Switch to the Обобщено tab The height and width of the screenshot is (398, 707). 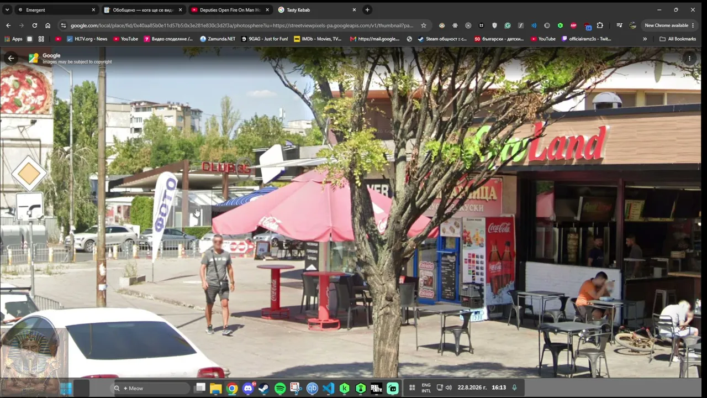coord(143,10)
